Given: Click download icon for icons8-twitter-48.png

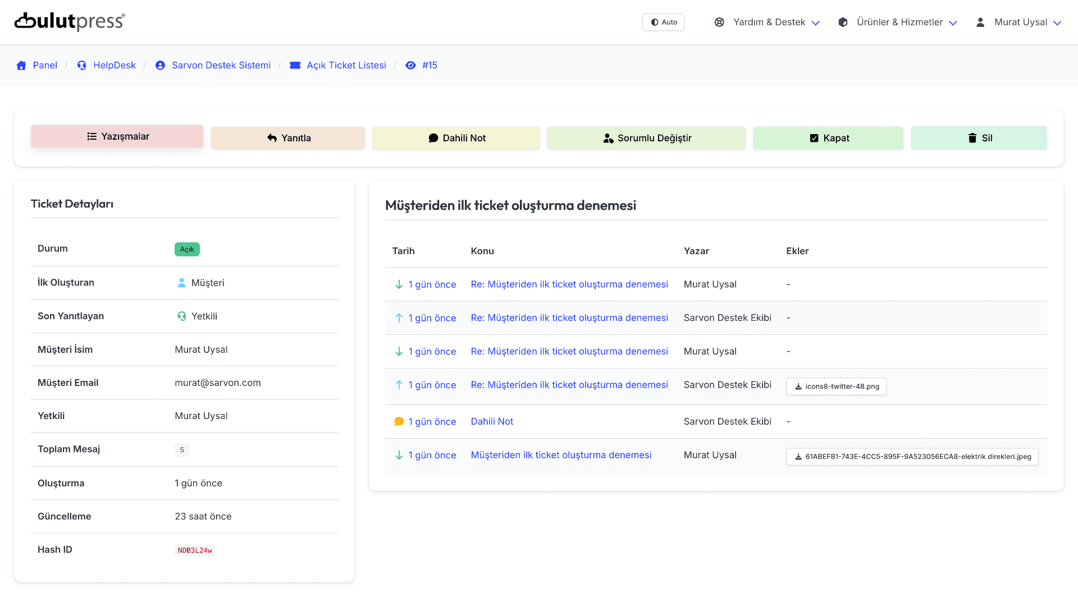Looking at the screenshot, I should [x=798, y=387].
